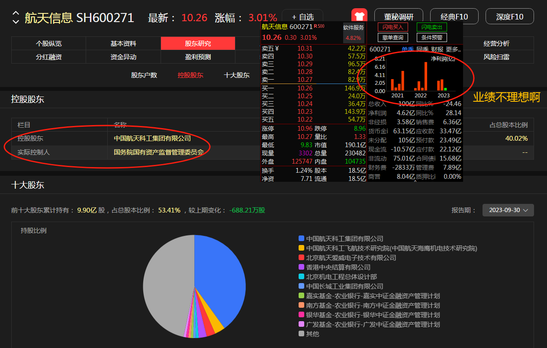Click the 中国长城工业集团 legend swatch
Image resolution: width=547 pixels, height=348 pixels.
(302, 286)
